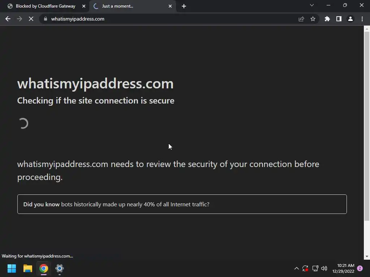
Task: Expand the tab search chevron
Action: (x=312, y=5)
